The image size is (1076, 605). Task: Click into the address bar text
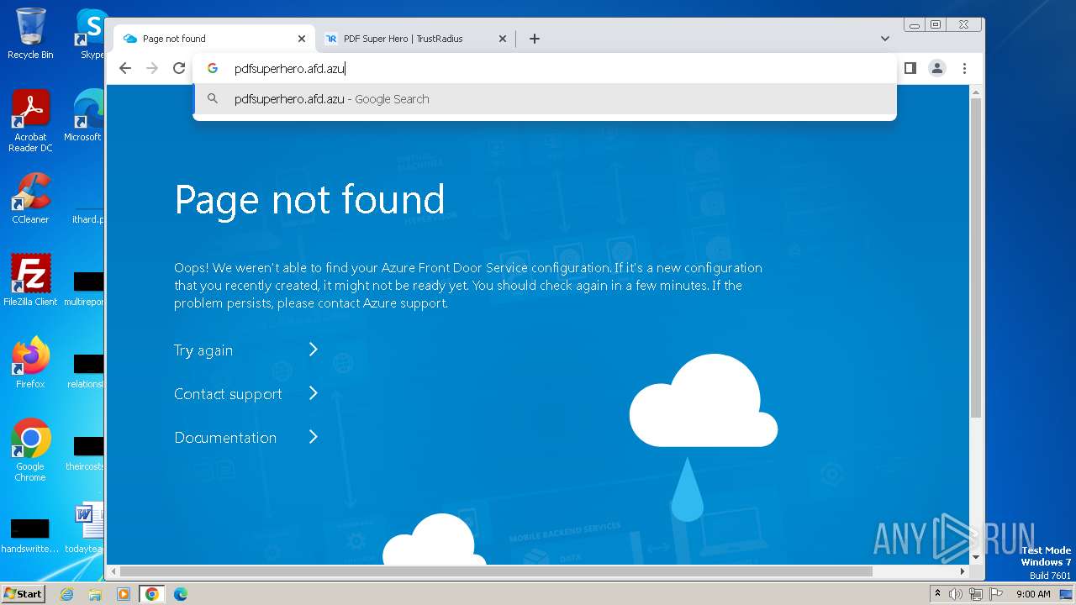coord(290,69)
